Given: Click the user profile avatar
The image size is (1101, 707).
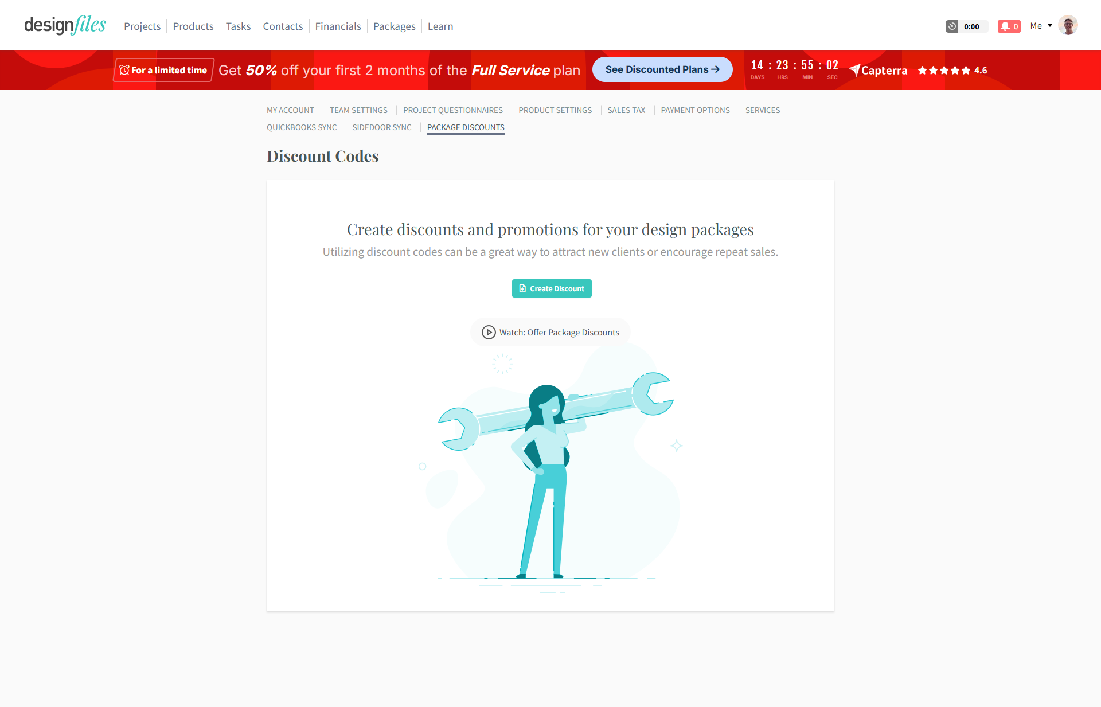Looking at the screenshot, I should [1068, 26].
